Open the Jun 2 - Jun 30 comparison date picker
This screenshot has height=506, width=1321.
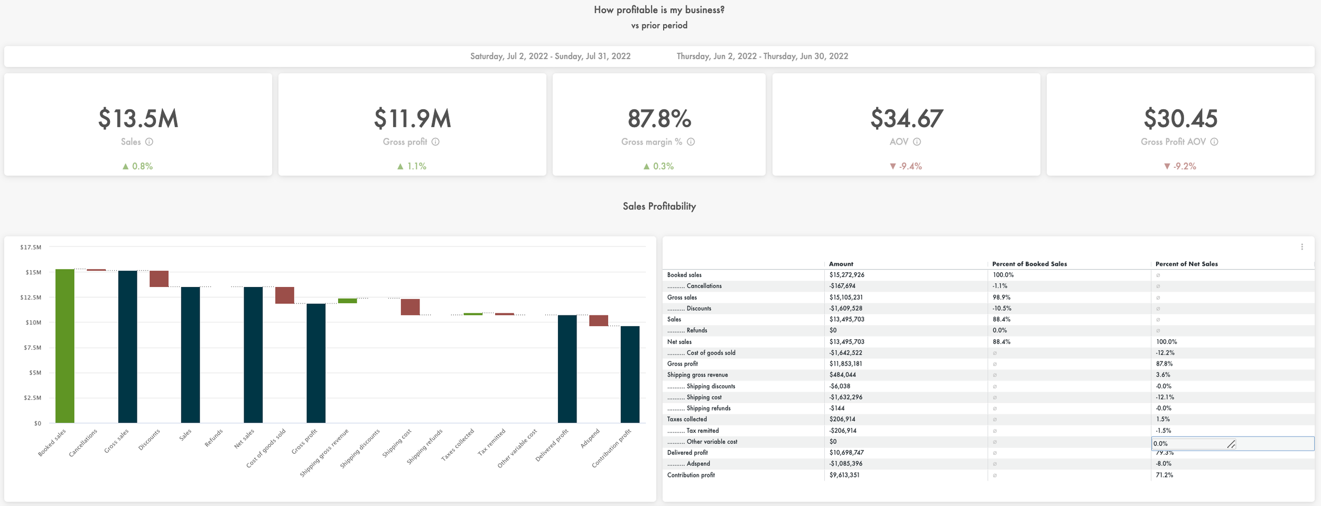click(762, 56)
